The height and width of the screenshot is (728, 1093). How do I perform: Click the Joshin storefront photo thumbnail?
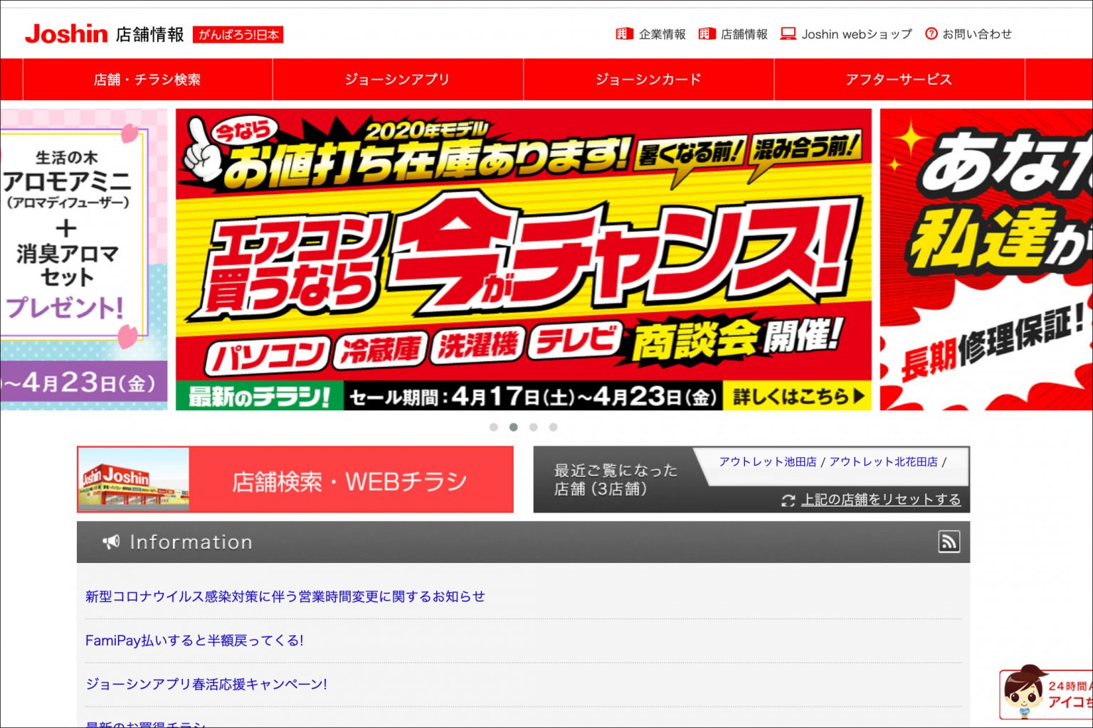click(x=132, y=479)
